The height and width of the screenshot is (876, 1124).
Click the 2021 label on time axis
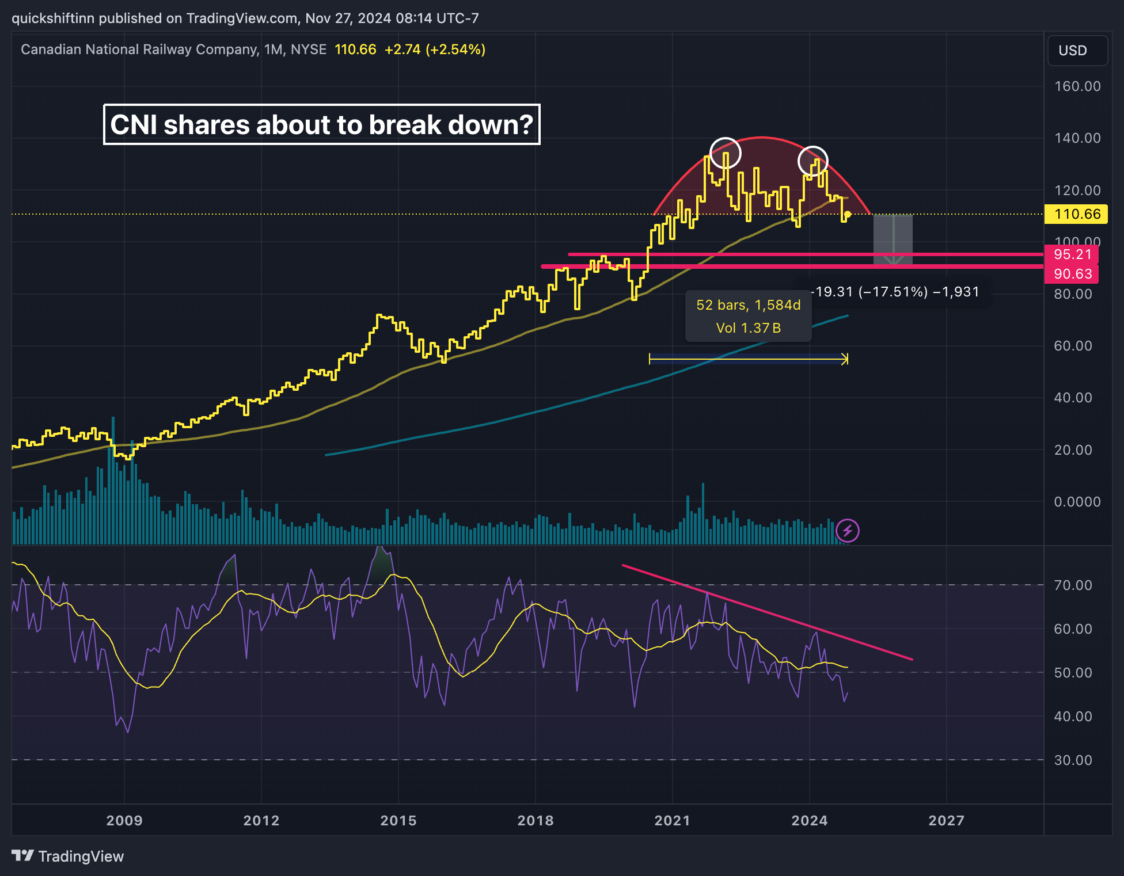pos(673,820)
